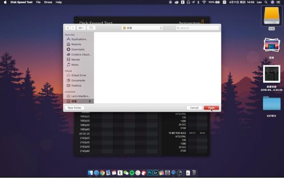
Task: Open Final Cut Pro from the dock
Action: click(162, 173)
